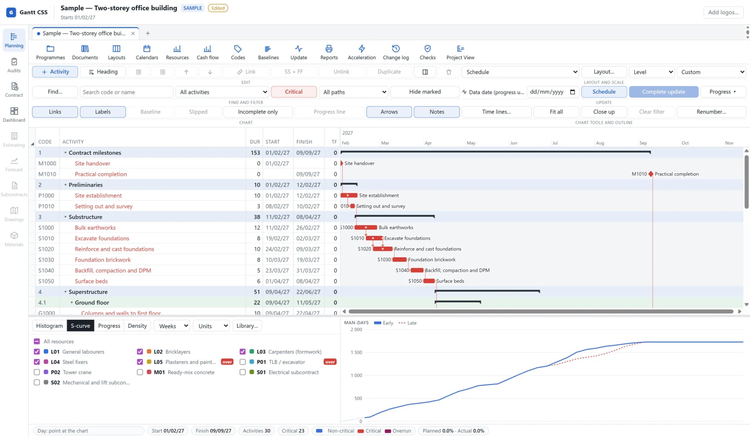Open the Weeks period dropdown
The height and width of the screenshot is (437, 750).
[x=172, y=326]
